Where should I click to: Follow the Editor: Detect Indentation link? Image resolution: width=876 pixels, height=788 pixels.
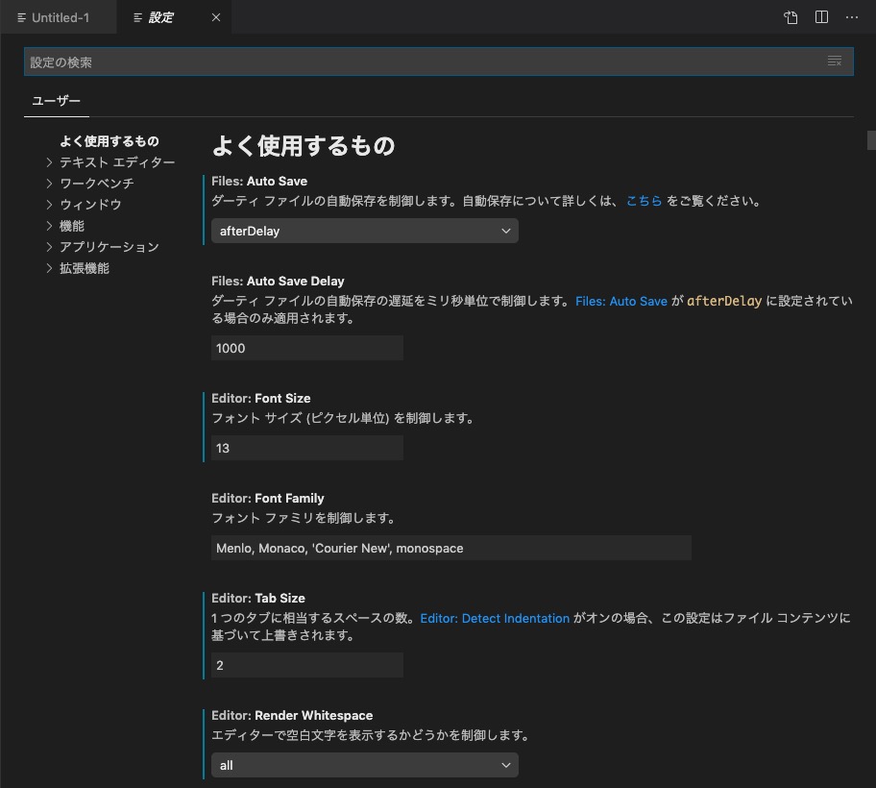pyautogui.click(x=495, y=618)
